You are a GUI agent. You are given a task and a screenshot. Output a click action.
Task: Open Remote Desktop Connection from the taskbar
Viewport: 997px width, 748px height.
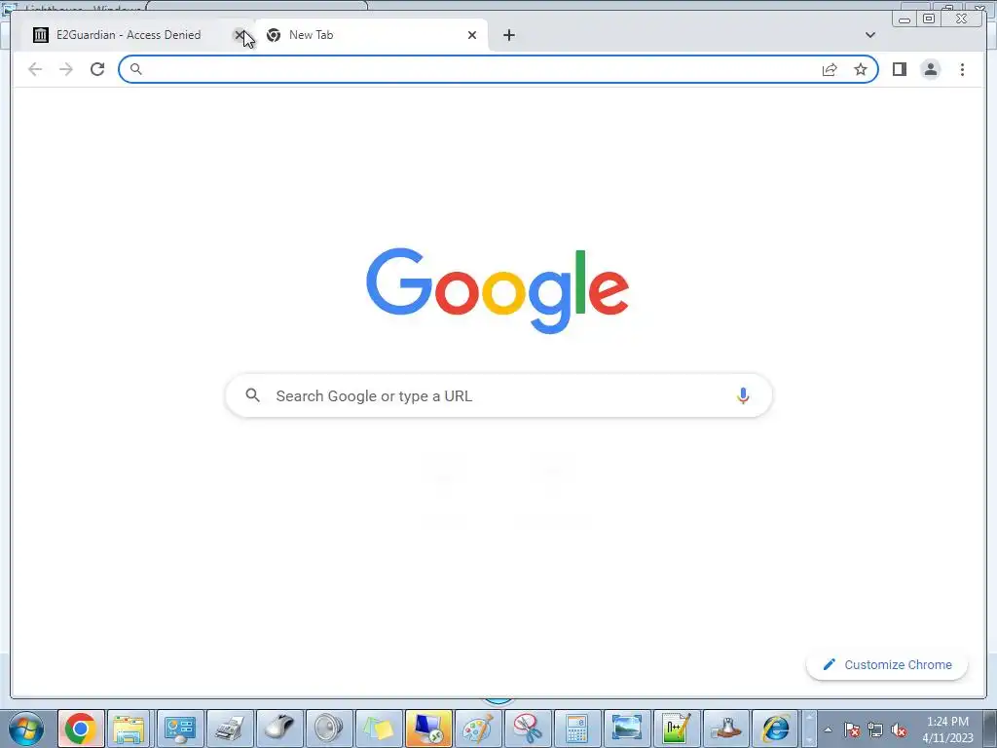pos(428,729)
